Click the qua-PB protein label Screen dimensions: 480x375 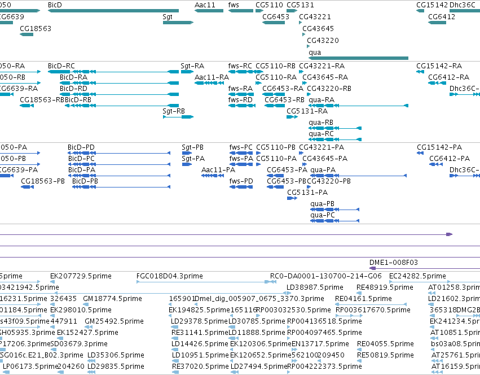tap(322, 204)
